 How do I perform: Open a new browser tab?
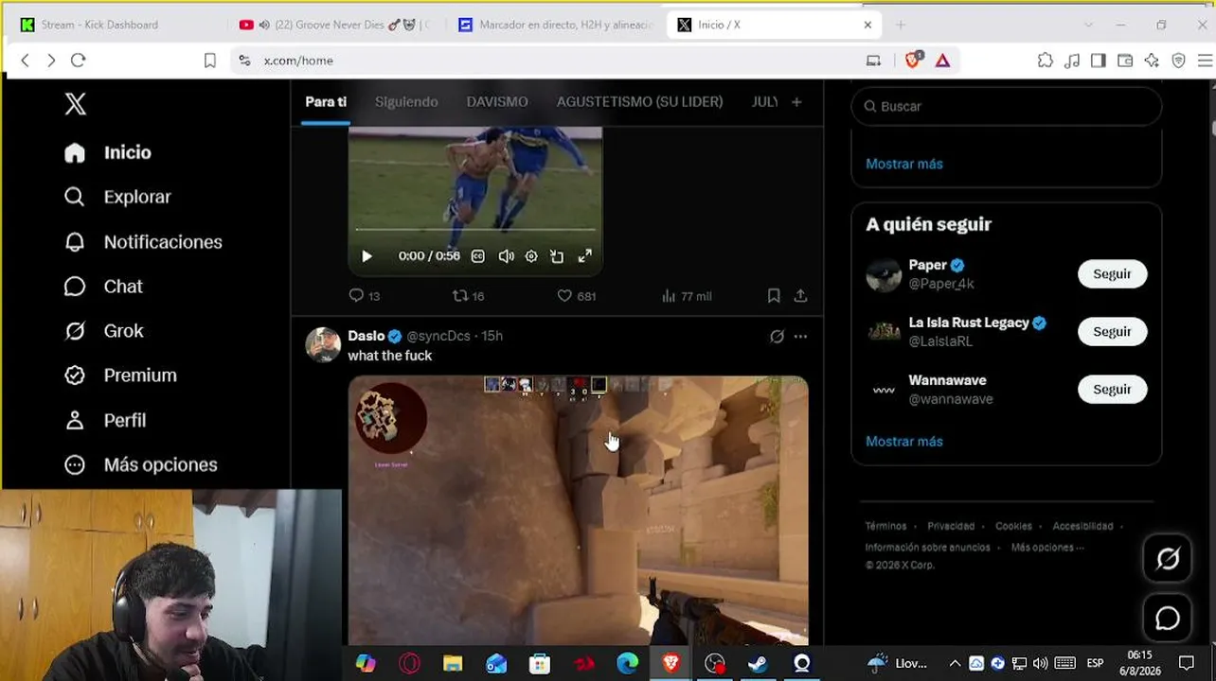point(901,25)
